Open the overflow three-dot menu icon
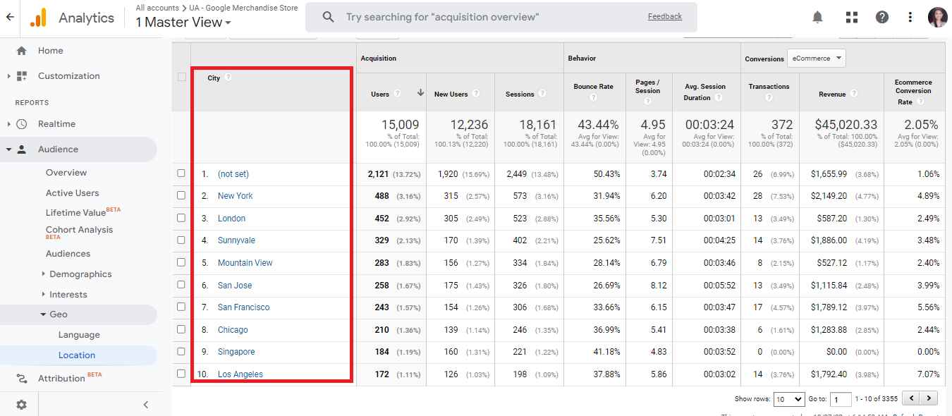Image resolution: width=952 pixels, height=416 pixels. (910, 16)
